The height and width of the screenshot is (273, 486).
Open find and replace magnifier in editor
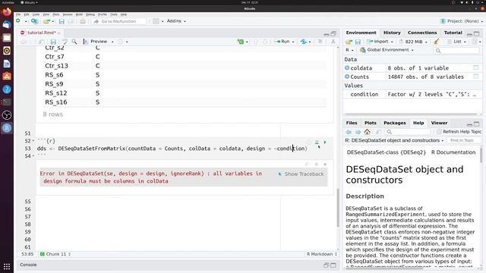74,42
